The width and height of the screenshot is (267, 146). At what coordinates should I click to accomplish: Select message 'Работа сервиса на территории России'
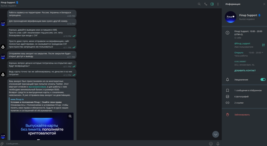click(42, 14)
